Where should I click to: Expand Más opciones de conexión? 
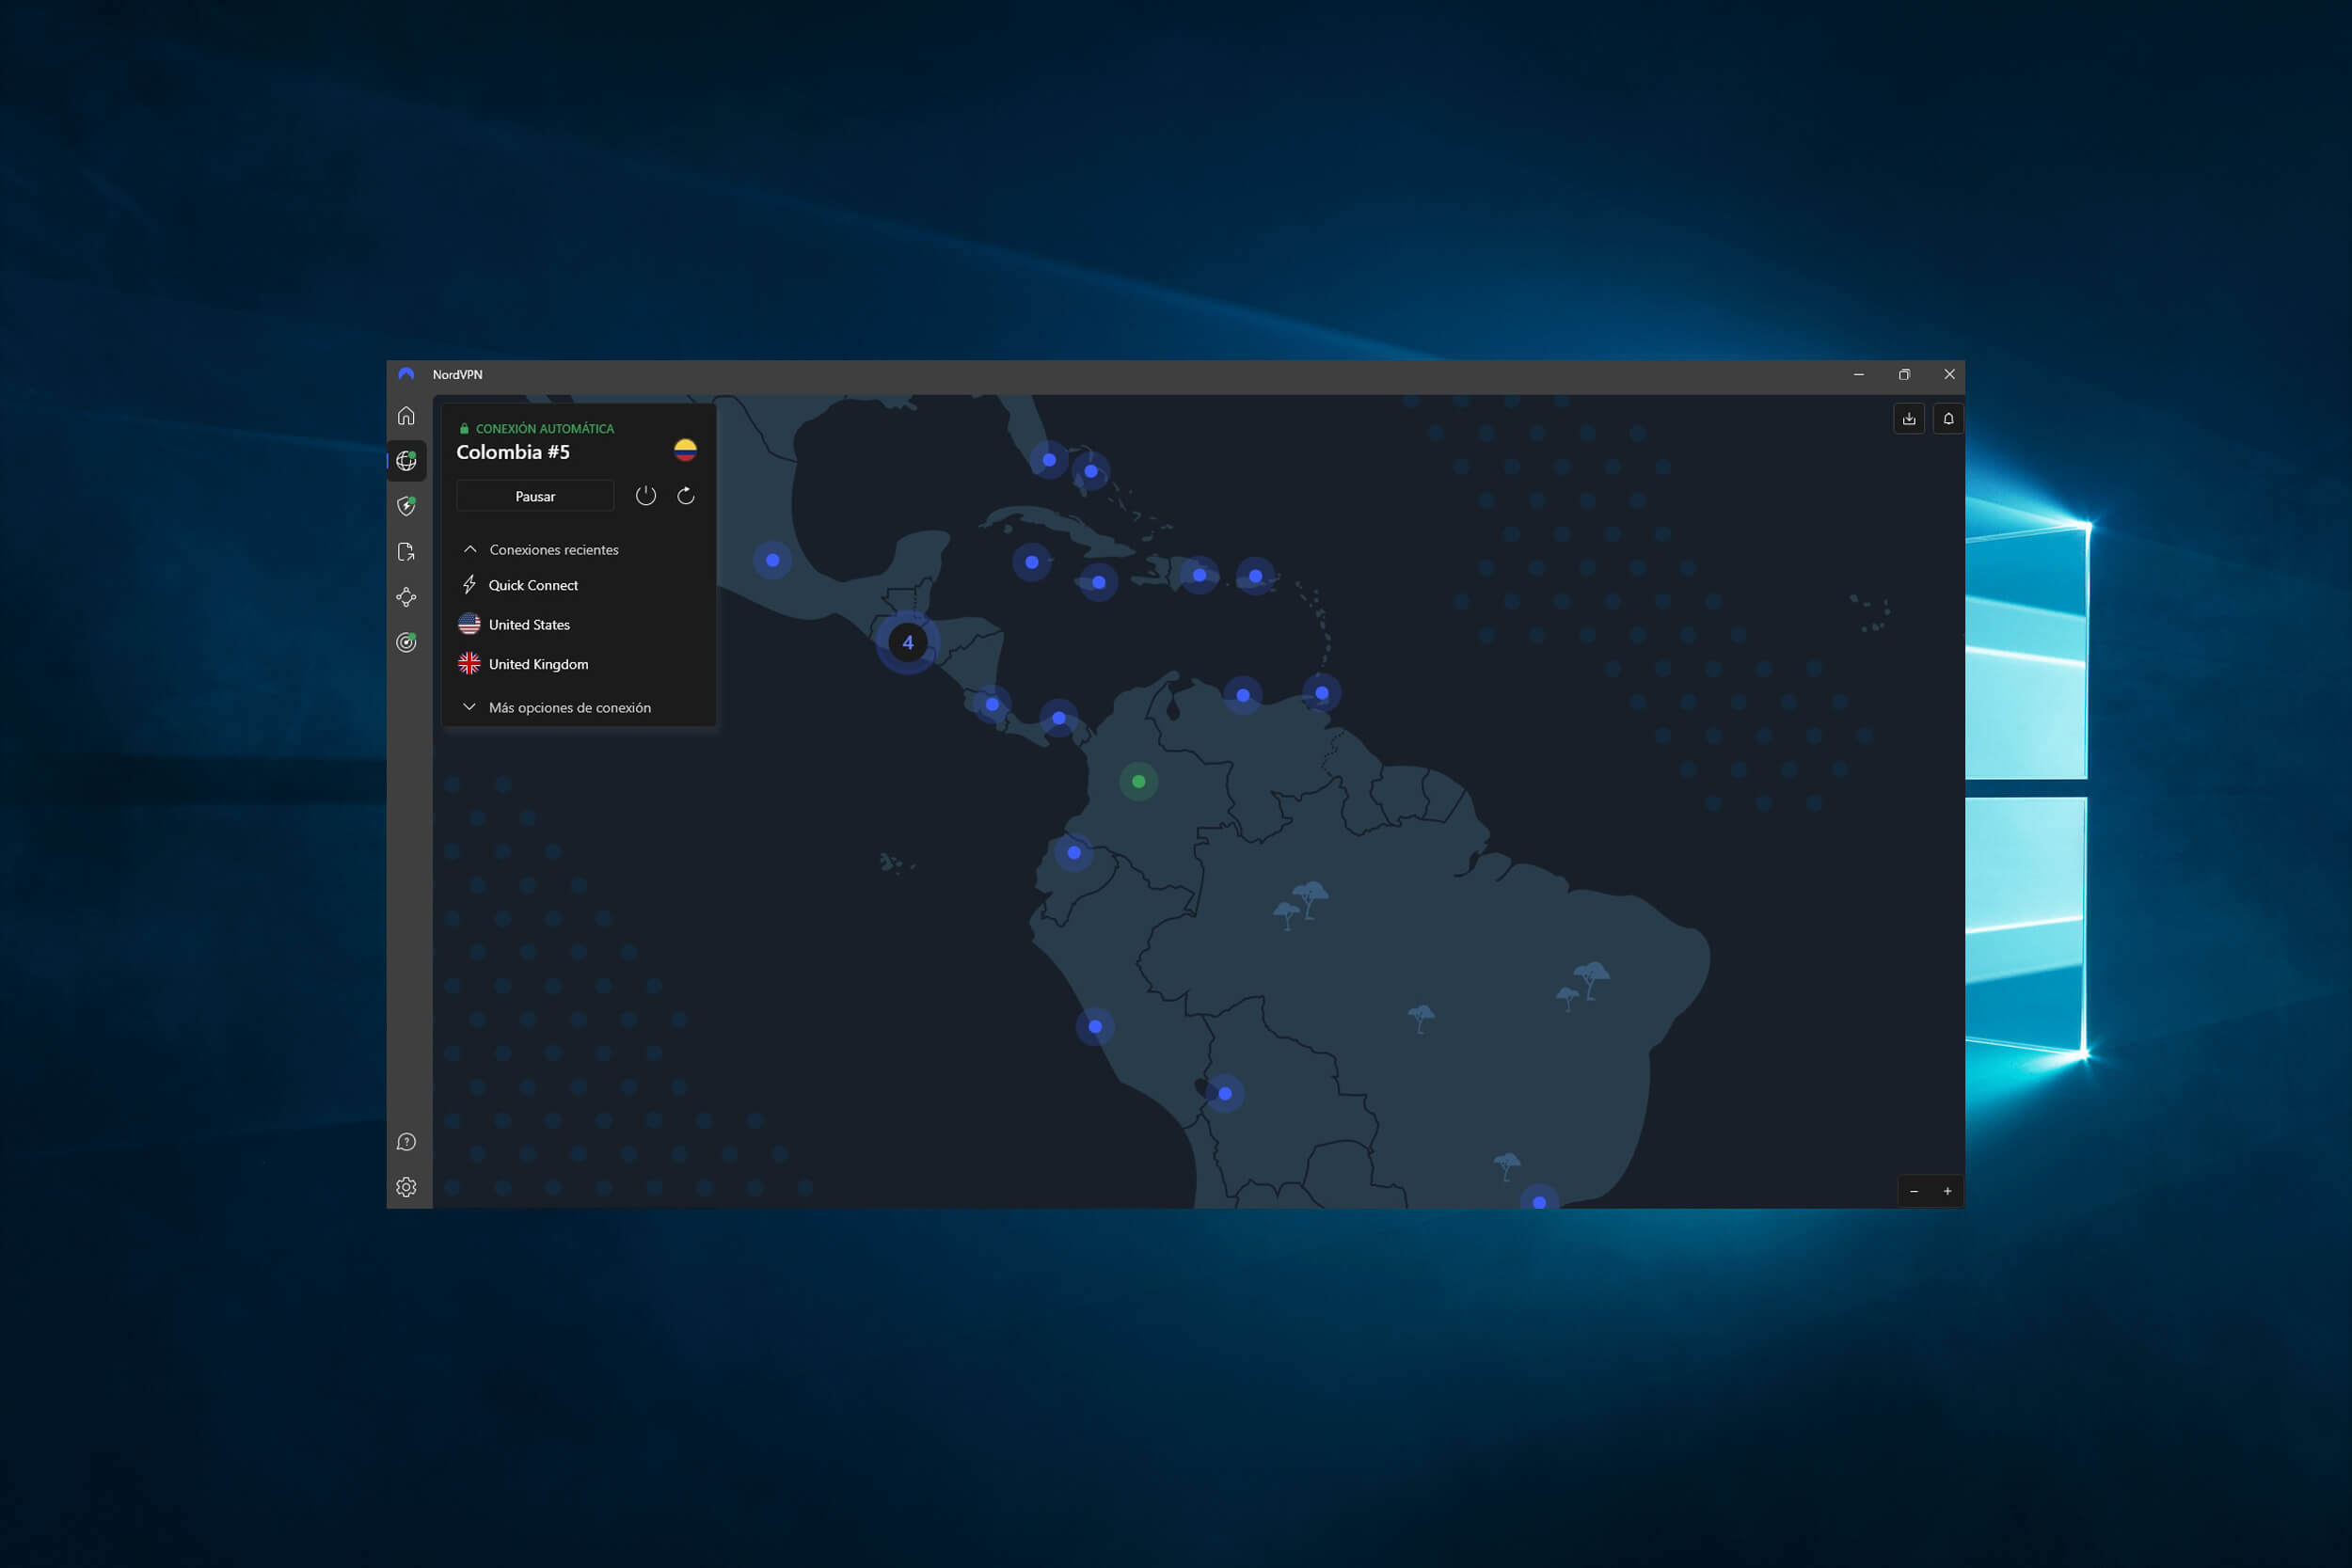[557, 707]
